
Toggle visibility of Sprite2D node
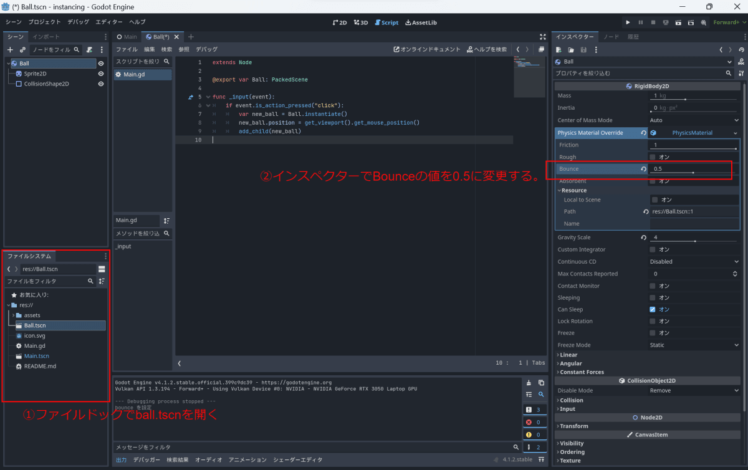pos(101,74)
